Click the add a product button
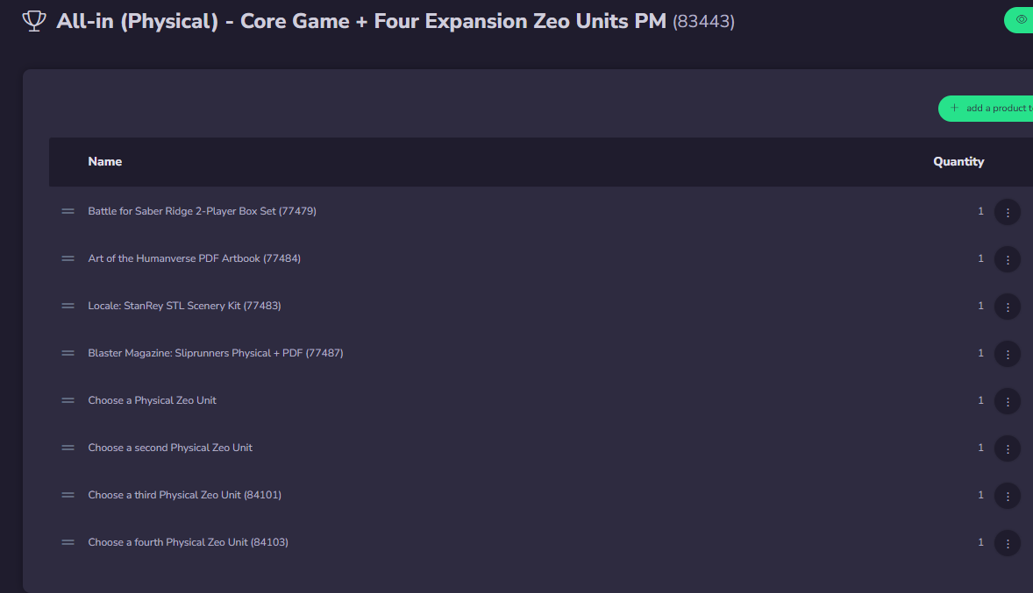Screen dimensions: 1033x593 point(987,109)
